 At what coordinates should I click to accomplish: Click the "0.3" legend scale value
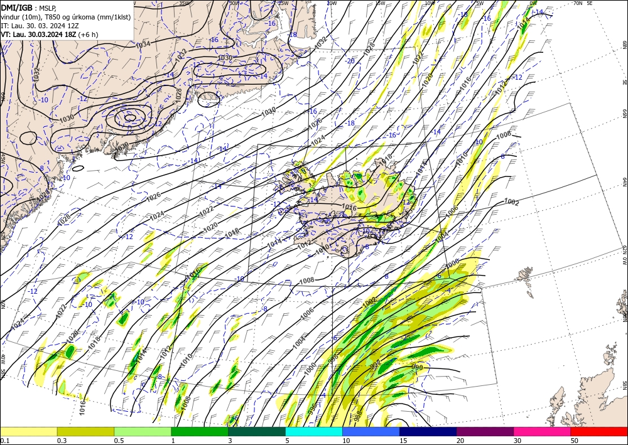tap(62, 441)
